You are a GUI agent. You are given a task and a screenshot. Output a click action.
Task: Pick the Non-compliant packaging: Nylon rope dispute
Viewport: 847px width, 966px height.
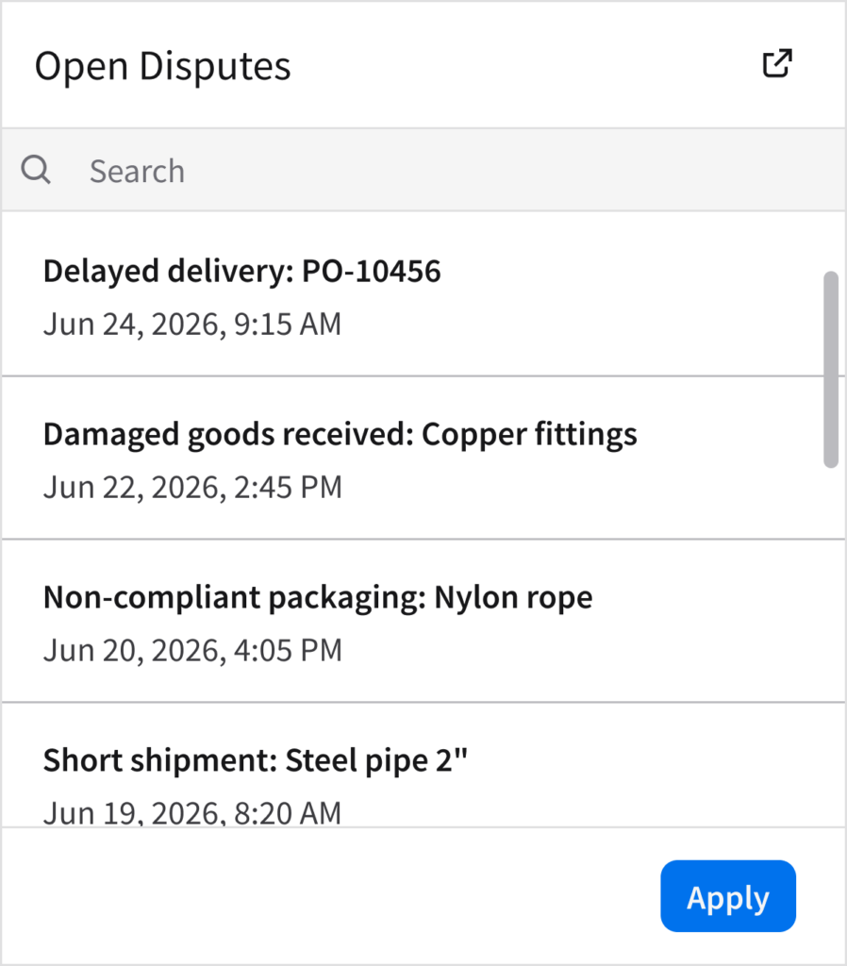(318, 597)
